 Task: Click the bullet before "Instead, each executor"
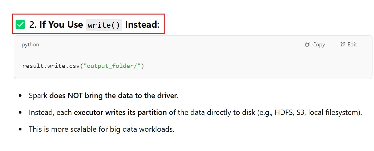point(20,113)
